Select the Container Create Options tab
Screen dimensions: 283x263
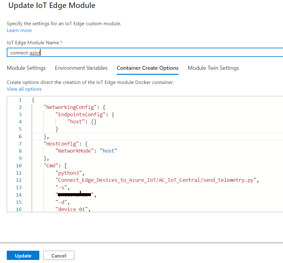click(x=147, y=68)
